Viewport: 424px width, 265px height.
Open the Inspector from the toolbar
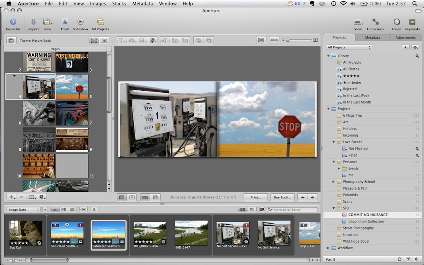(13, 22)
